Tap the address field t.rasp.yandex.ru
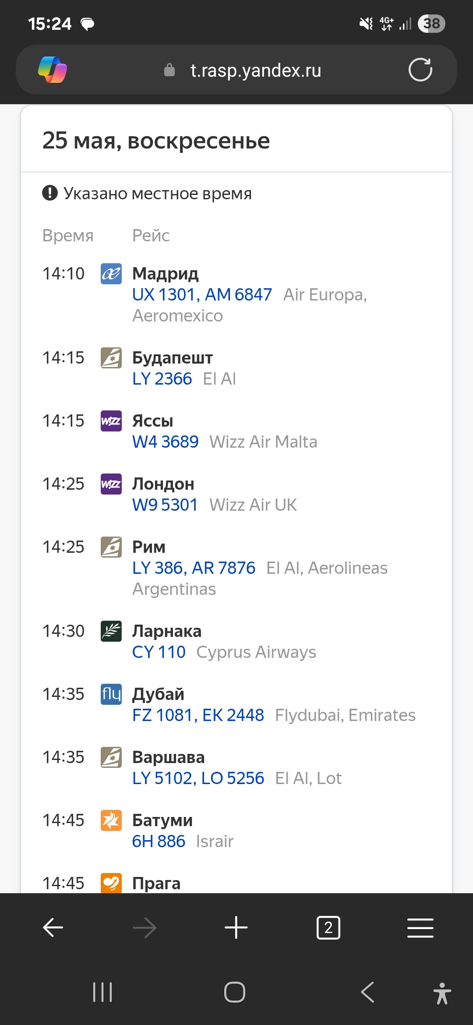The height and width of the screenshot is (1025, 473). click(256, 70)
